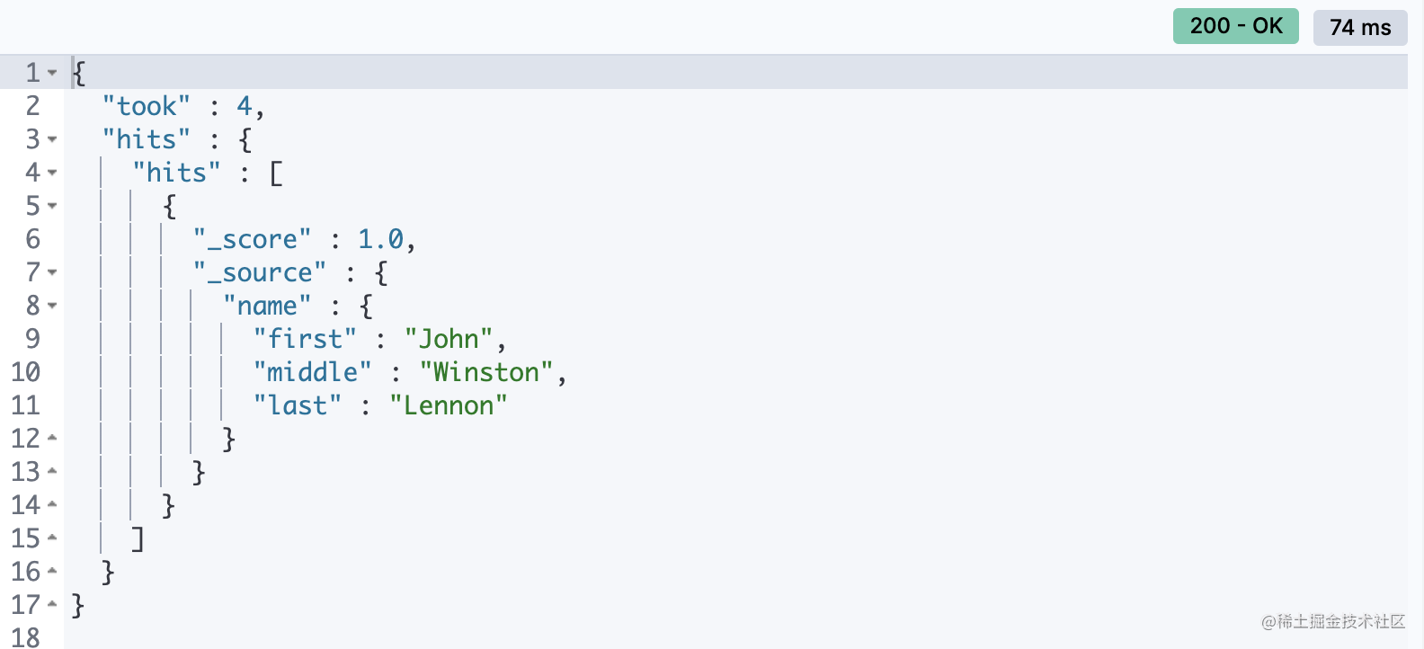Collapse the "name" object on line 8
1424x649 pixels.
(52, 306)
